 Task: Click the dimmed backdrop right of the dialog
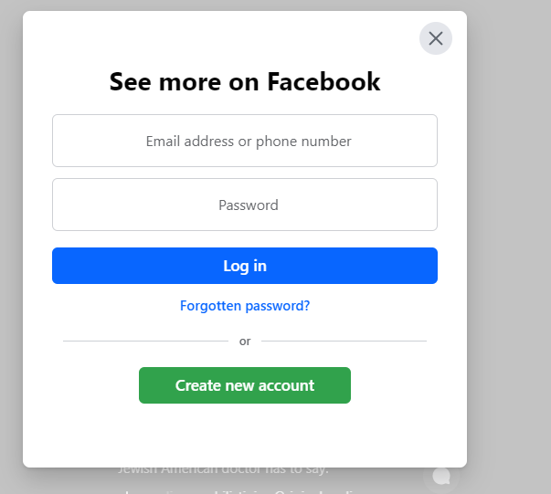(509, 247)
